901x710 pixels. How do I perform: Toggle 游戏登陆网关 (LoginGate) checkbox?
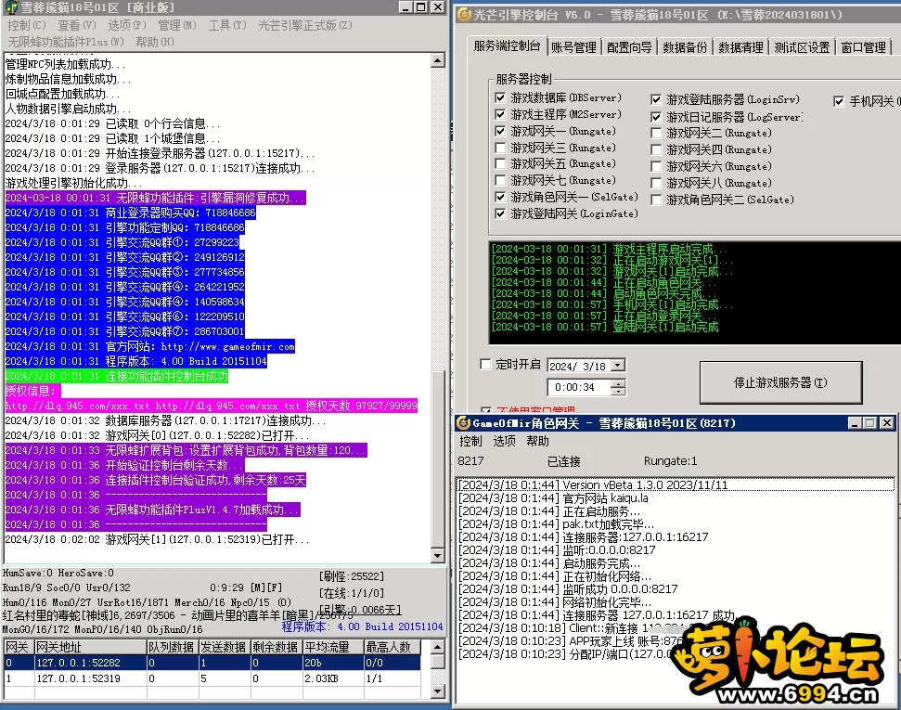500,213
